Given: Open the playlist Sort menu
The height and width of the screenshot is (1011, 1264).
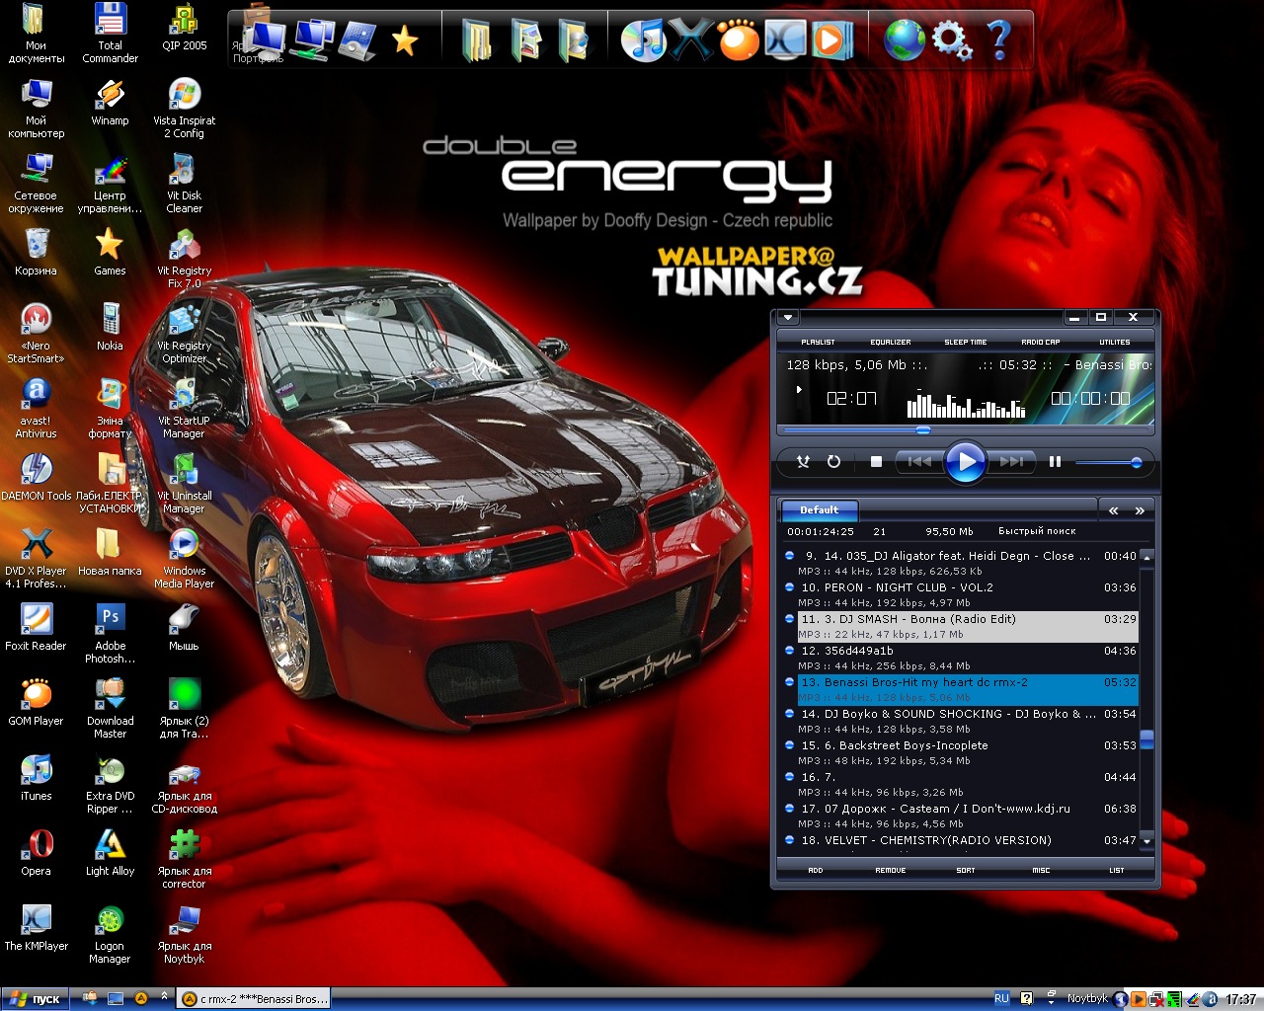Looking at the screenshot, I should [965, 870].
